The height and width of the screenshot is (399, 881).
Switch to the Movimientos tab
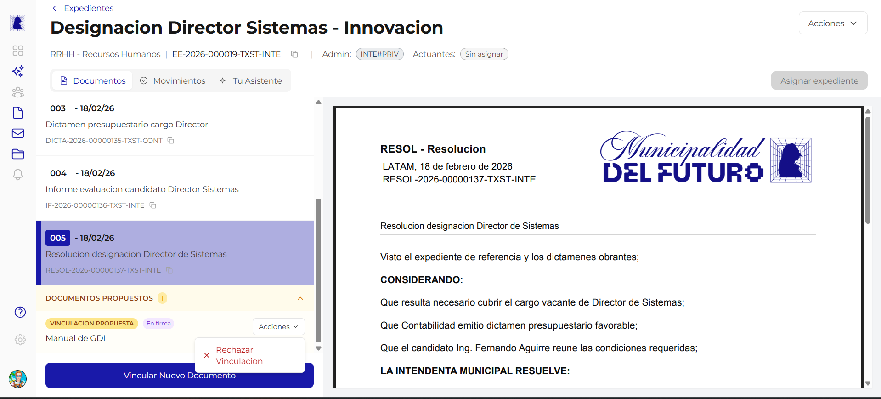(173, 81)
